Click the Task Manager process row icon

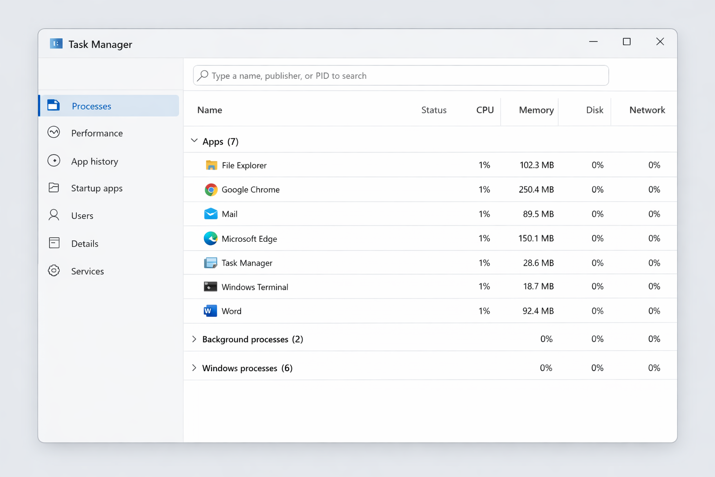point(210,263)
